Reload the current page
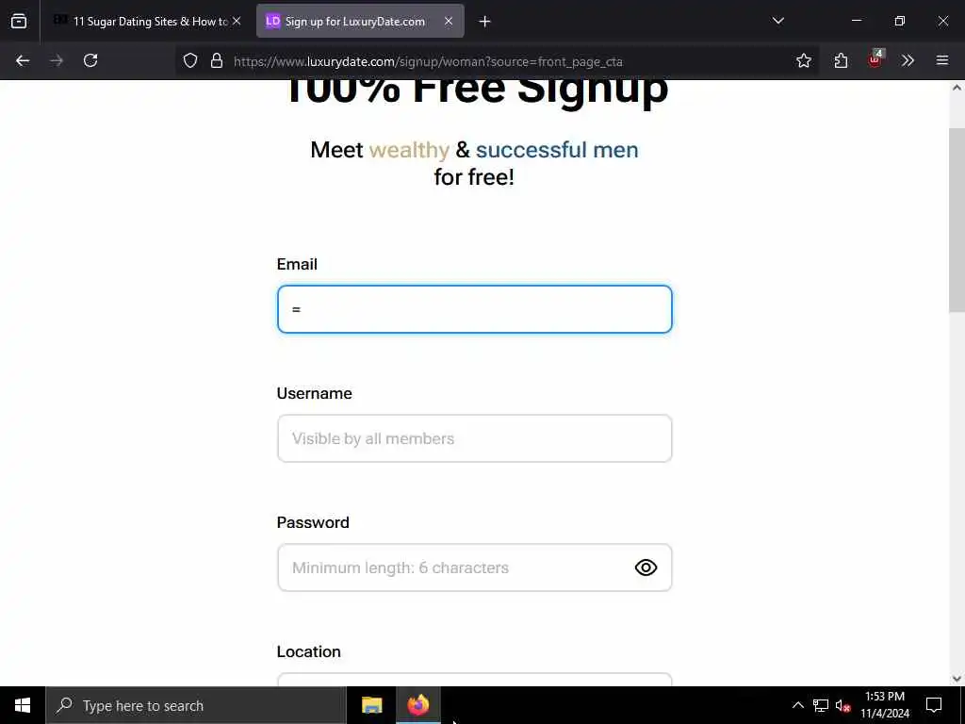 click(90, 60)
